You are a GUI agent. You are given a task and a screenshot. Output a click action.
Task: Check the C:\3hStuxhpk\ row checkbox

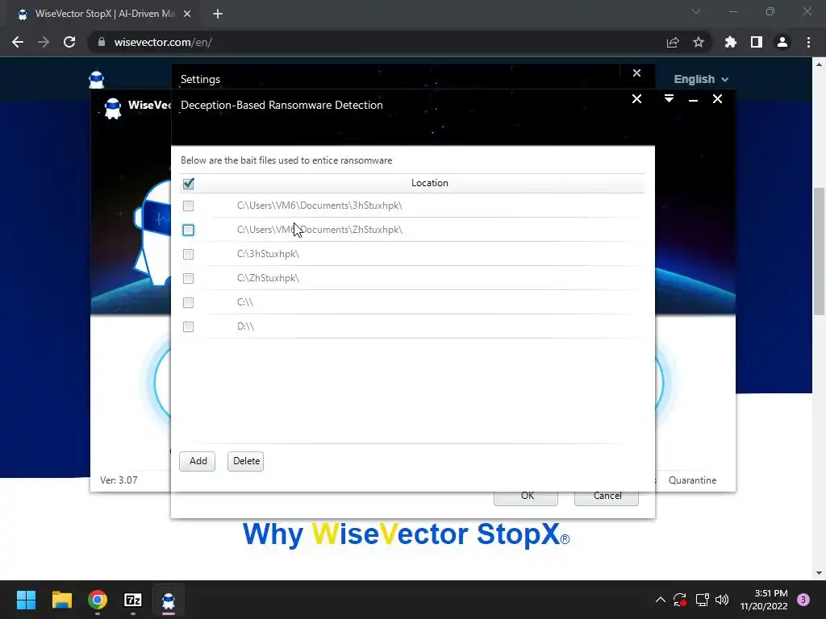coord(188,254)
